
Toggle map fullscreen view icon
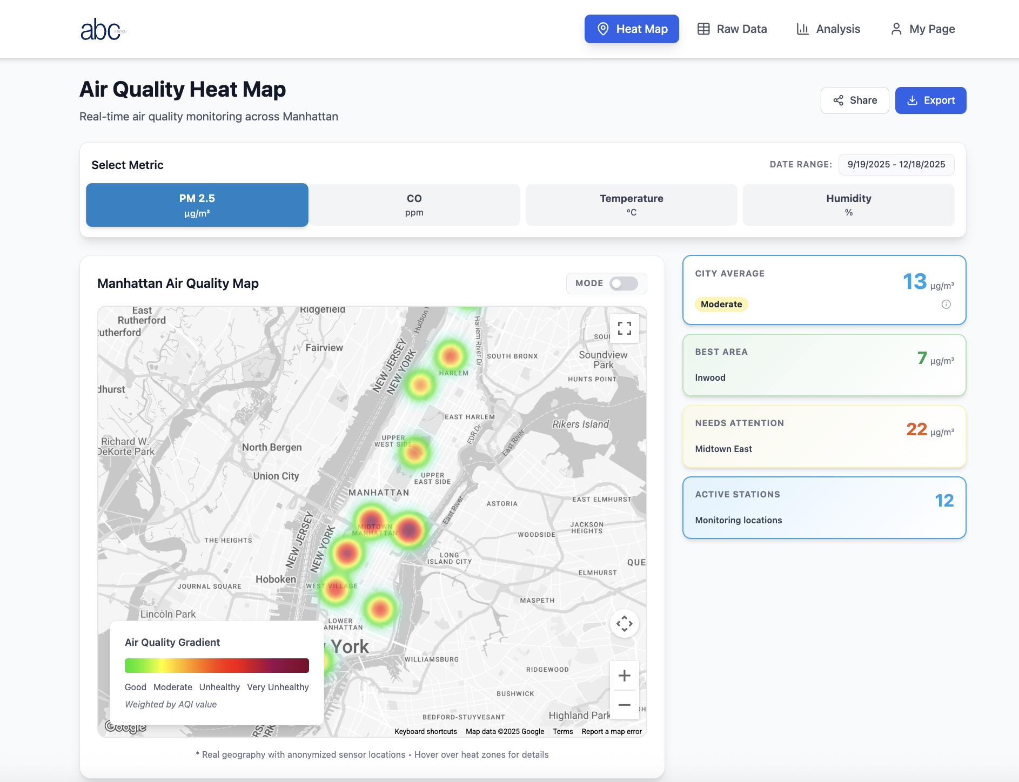(624, 328)
